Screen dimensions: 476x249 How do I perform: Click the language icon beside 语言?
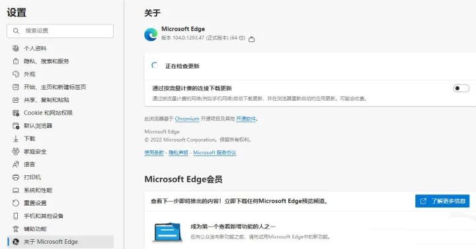(x=16, y=164)
